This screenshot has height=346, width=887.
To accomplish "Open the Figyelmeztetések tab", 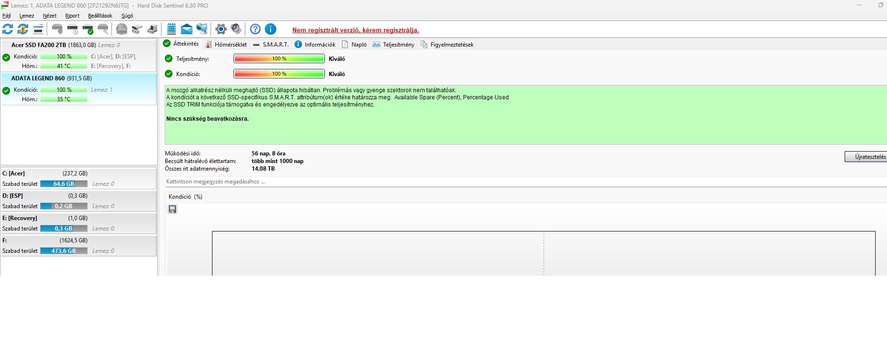I will point(447,44).
